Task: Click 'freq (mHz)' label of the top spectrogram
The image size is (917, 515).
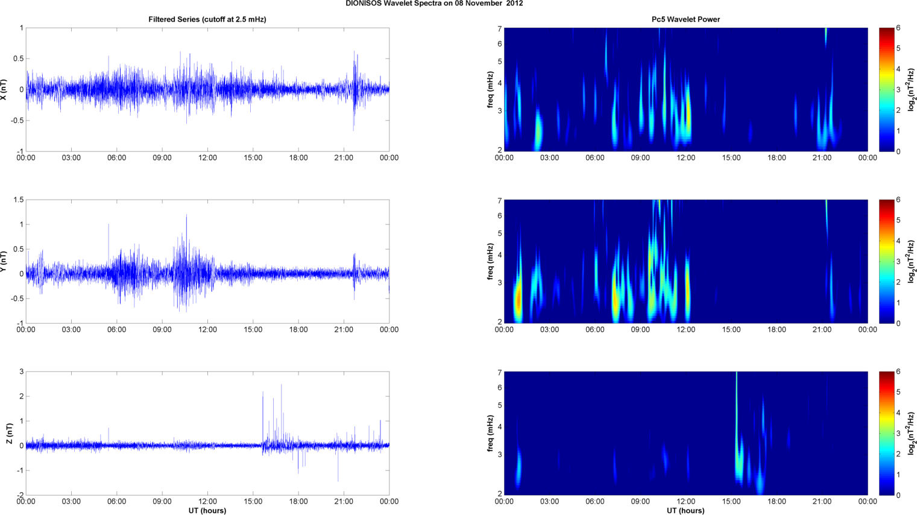Action: [x=490, y=90]
